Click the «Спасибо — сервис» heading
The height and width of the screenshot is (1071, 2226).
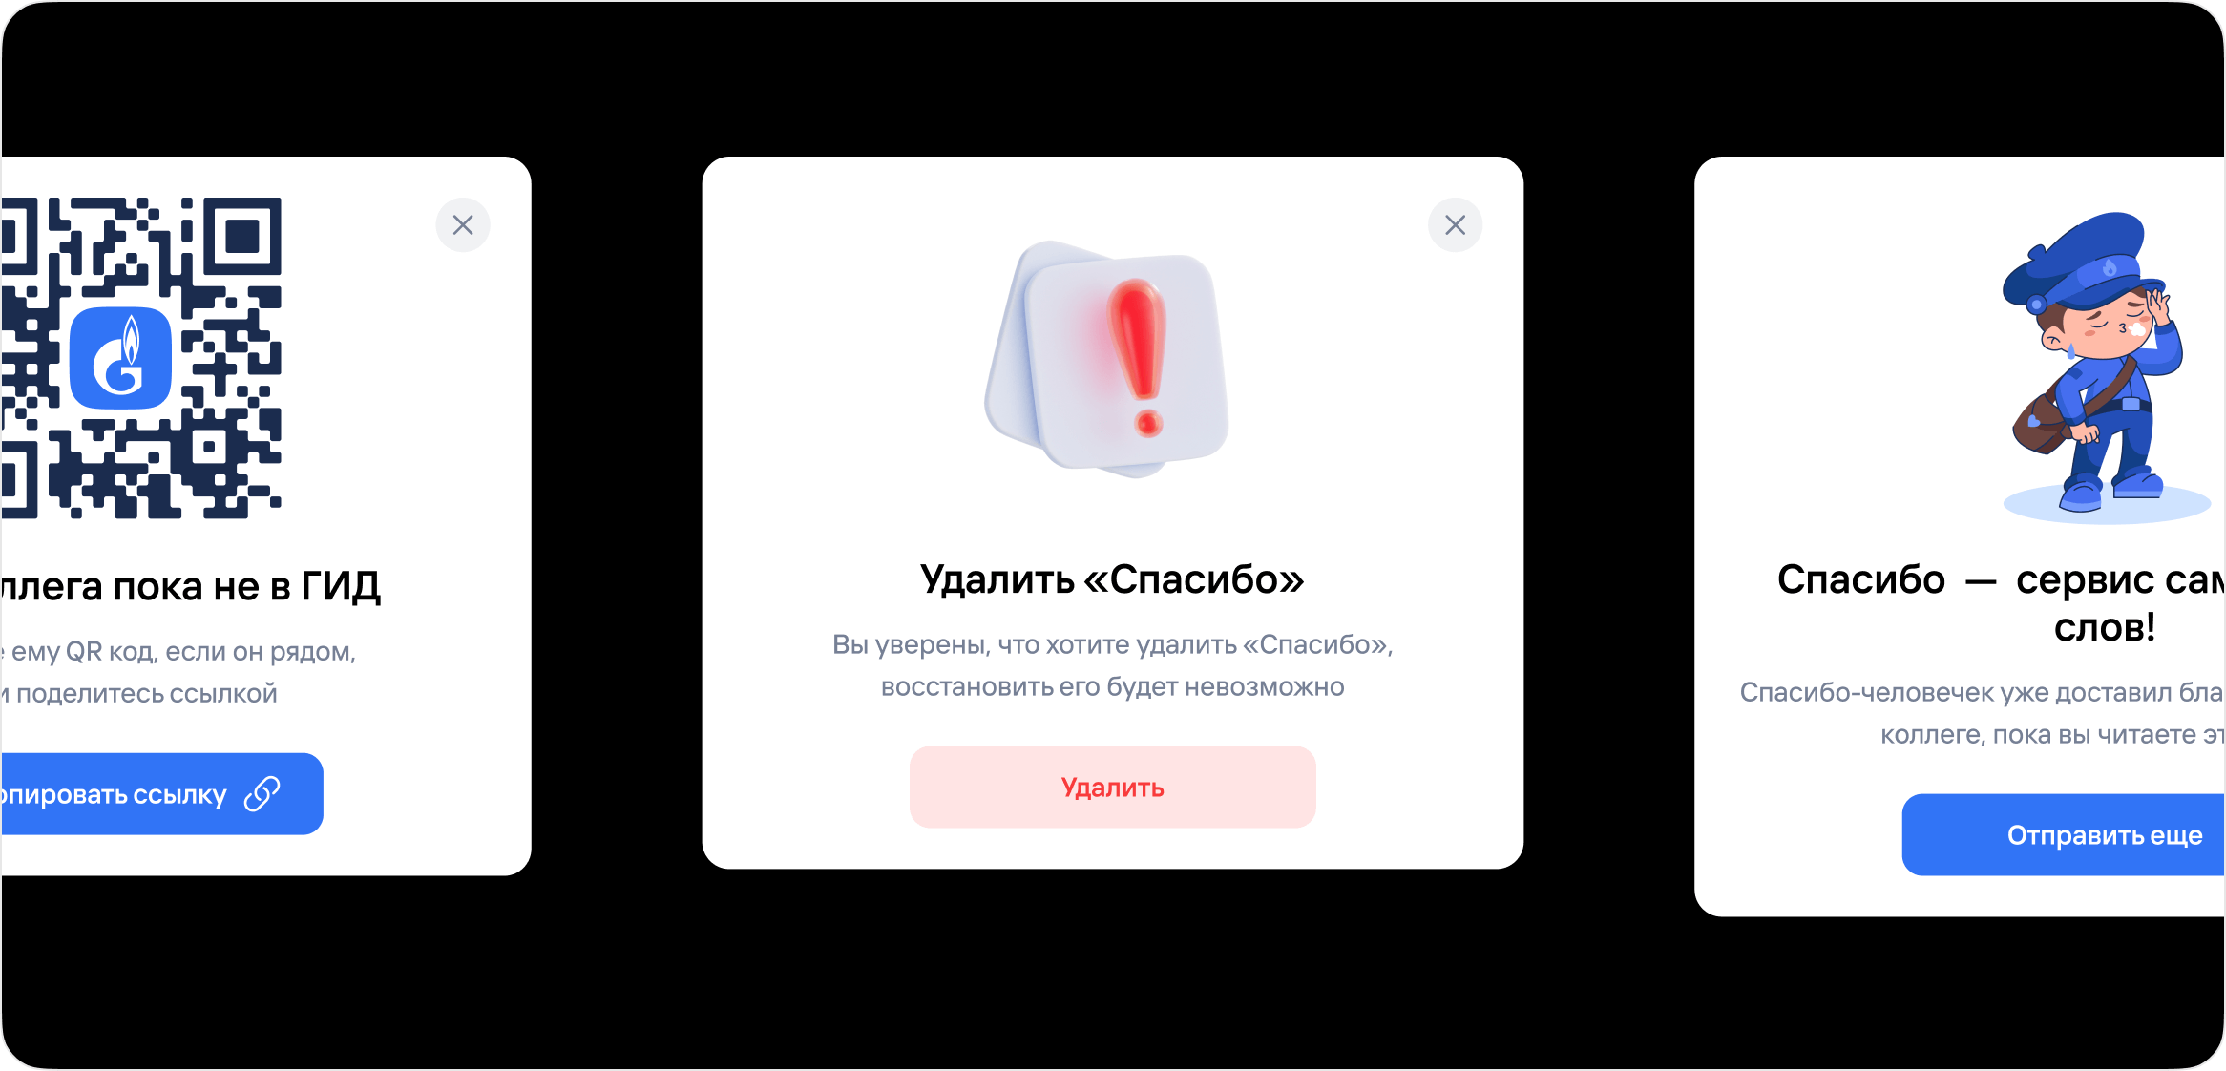point(2002,603)
